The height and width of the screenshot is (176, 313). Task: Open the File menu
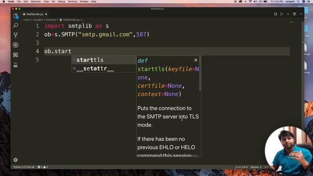click(19, 1)
